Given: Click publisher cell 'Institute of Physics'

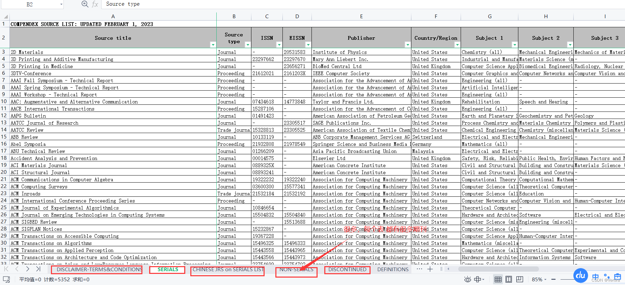Looking at the screenshot, I should pos(361,52).
